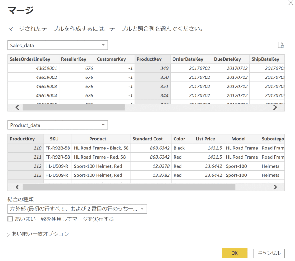Click the refresh preview icon

click(x=281, y=45)
